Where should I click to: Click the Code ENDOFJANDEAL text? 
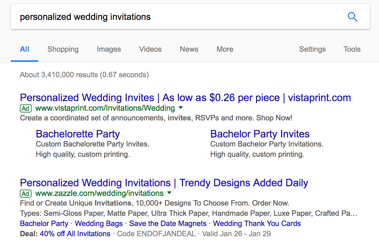156,234
